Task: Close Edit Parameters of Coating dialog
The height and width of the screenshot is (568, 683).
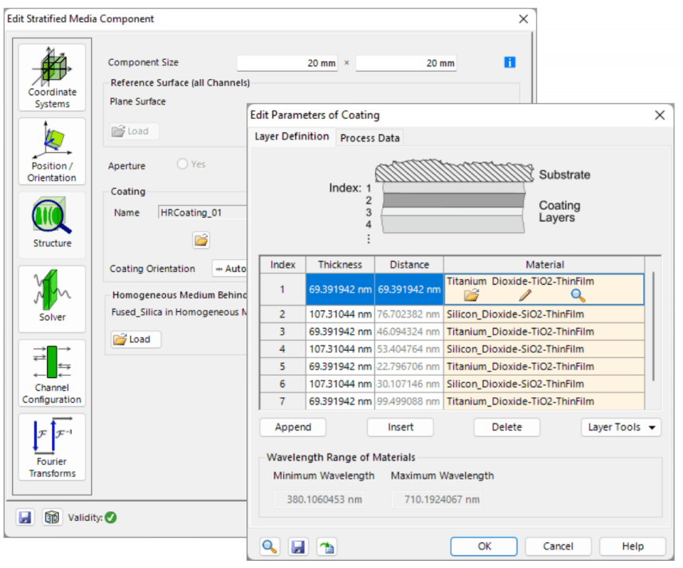Action: [x=660, y=115]
